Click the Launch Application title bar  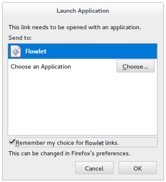coord(83,11)
